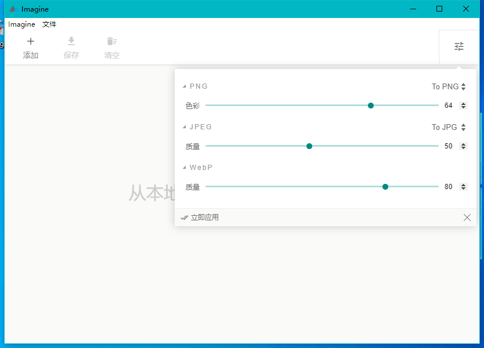Click the WebP quality value 80 field
The width and height of the screenshot is (484, 348).
point(449,187)
